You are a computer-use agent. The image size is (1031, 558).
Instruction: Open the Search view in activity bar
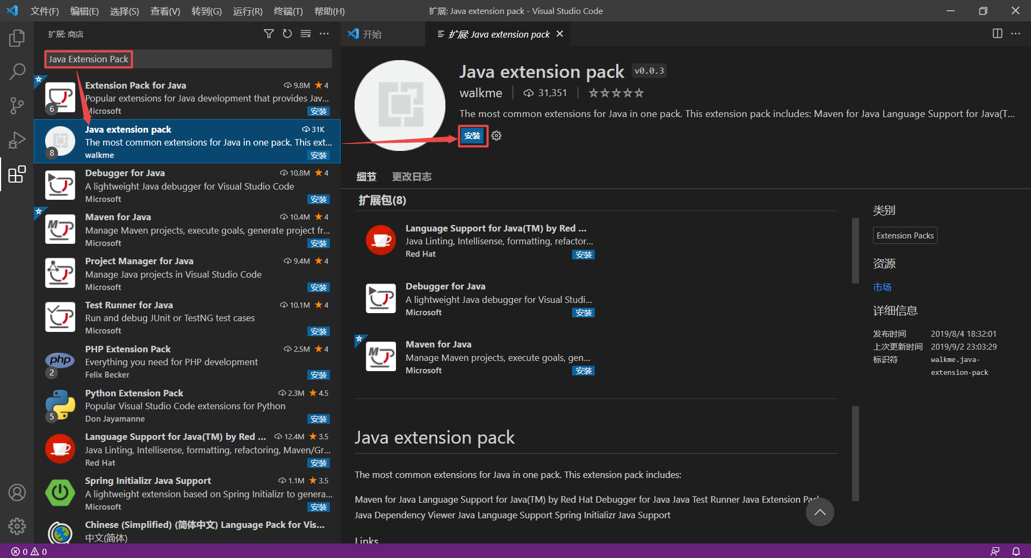tap(17, 71)
